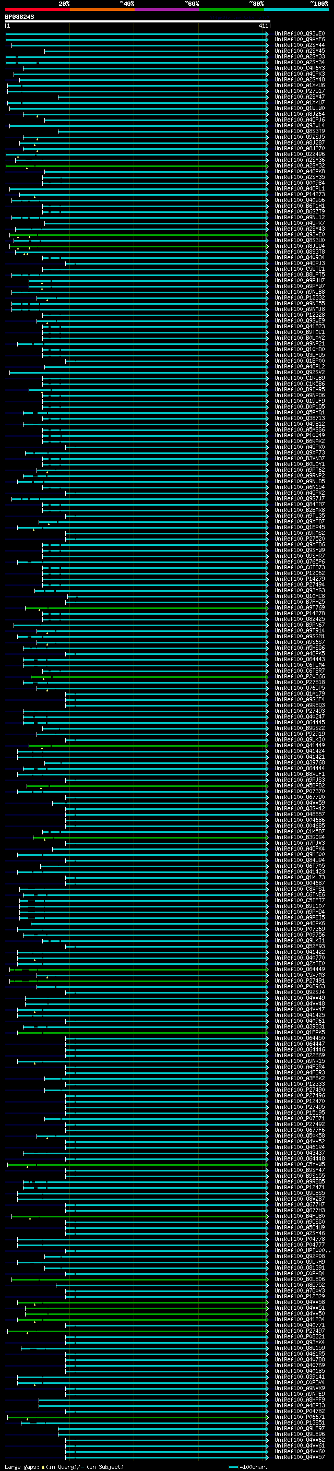Click the cyan ~100% identity legend segment
This screenshot has width=334, height=1471.
[296, 9]
